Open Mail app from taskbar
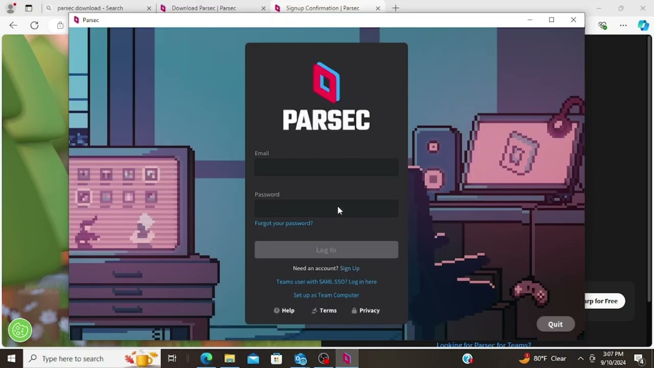Image resolution: width=654 pixels, height=368 pixels. pyautogui.click(x=253, y=359)
